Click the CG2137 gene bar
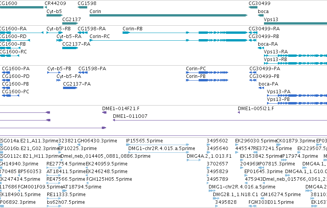327x208 pixels. (70, 23)
